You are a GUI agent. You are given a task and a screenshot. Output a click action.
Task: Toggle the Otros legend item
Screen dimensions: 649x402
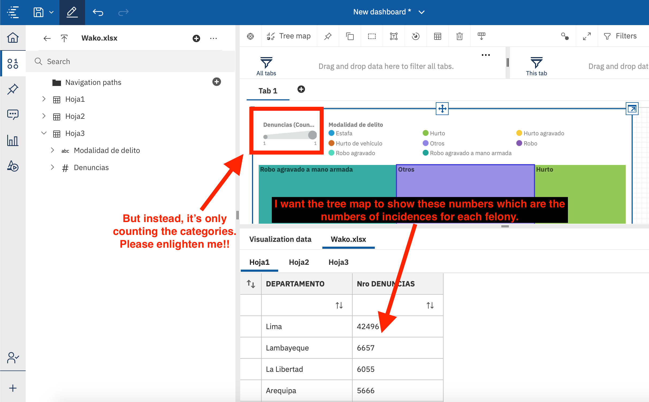click(434, 143)
